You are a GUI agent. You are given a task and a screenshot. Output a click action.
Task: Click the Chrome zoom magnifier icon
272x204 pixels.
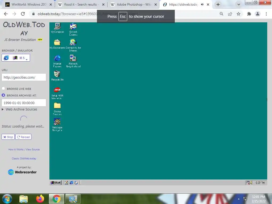pyautogui.click(x=221, y=14)
